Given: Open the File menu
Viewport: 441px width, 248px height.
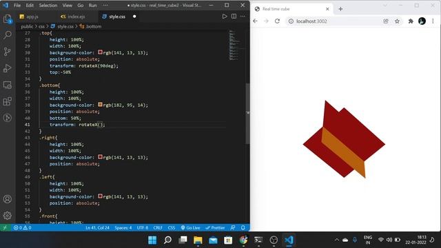Looking at the screenshot, I should click(x=17, y=6).
